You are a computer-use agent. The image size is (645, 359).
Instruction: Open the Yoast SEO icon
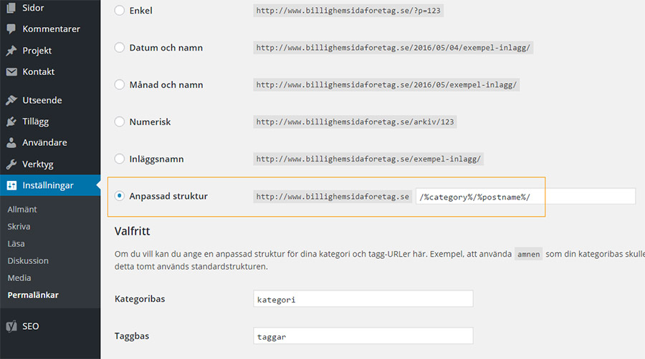pos(11,326)
